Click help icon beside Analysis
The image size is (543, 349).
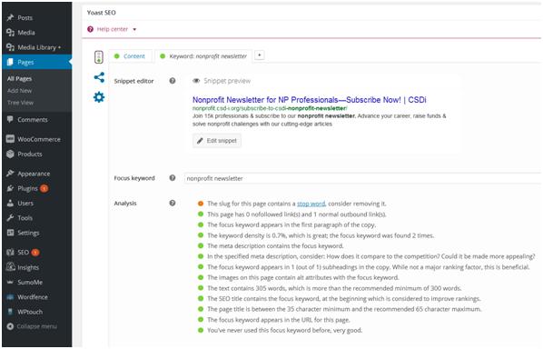point(173,203)
